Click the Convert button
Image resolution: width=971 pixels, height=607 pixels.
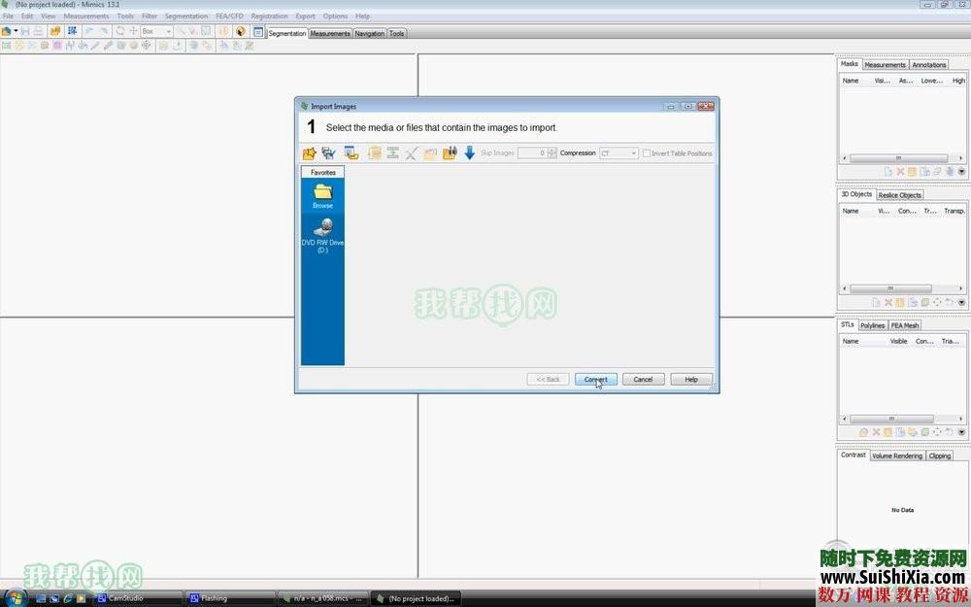[595, 380]
